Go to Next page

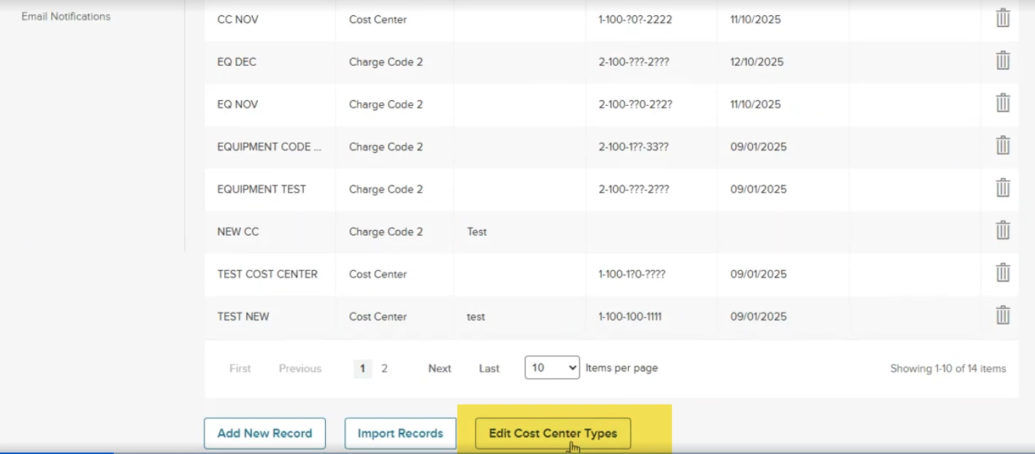click(x=440, y=369)
